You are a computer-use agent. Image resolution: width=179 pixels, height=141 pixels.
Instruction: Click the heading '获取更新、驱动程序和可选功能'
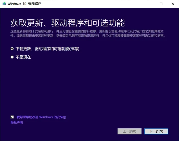point(68,23)
